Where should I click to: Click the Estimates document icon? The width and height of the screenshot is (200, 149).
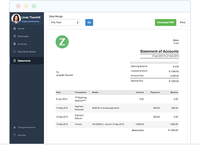(15, 36)
